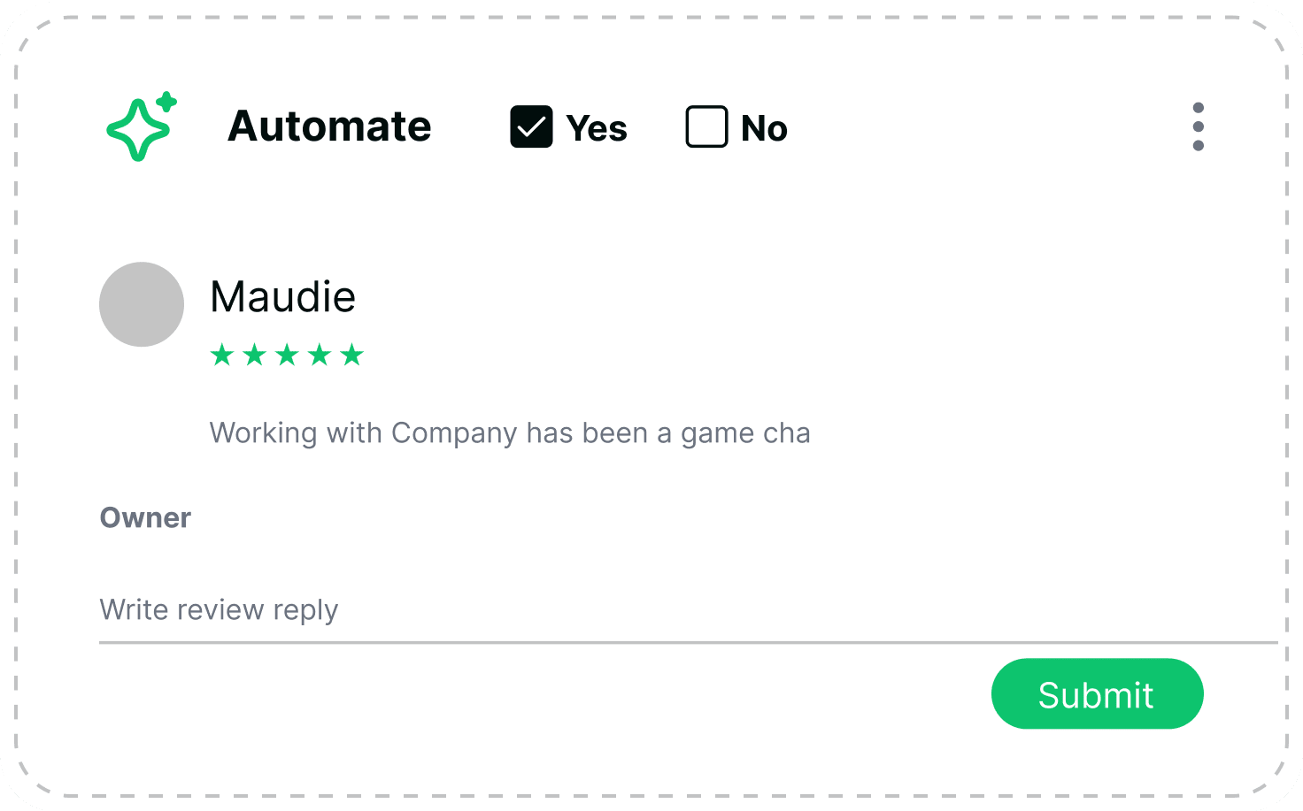Open the overflow options dropdown
1303x811 pixels.
click(1199, 126)
